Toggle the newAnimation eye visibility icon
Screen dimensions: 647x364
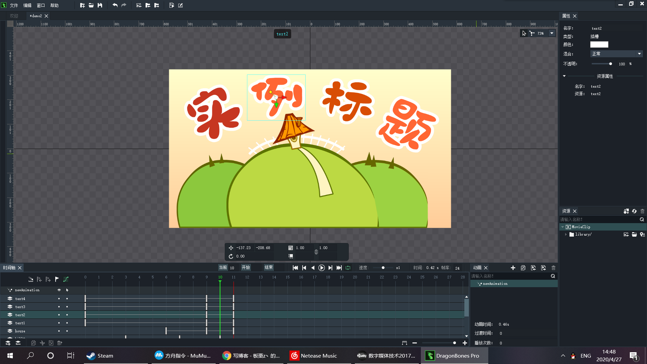(59, 290)
